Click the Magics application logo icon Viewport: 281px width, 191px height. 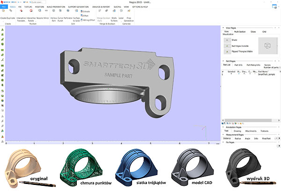pyautogui.click(x=2, y=2)
